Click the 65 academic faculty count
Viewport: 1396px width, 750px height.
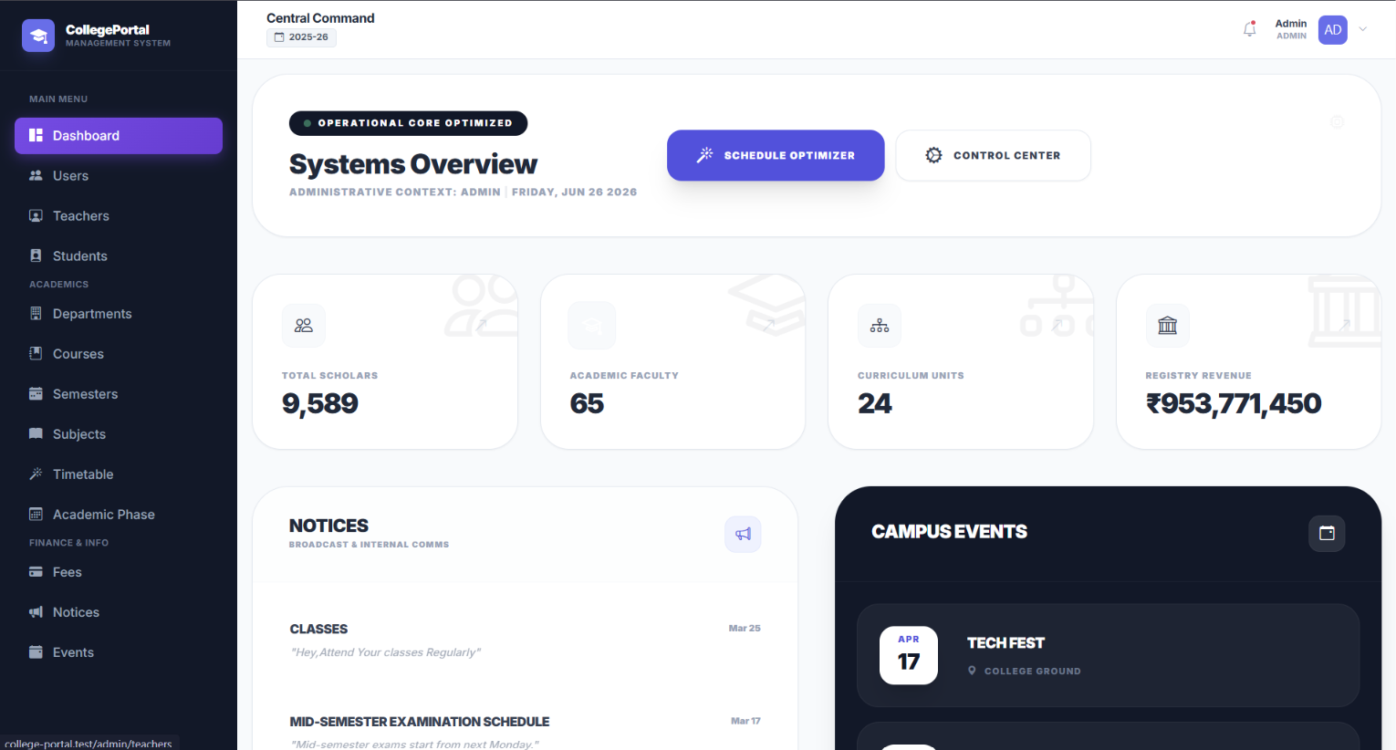587,403
